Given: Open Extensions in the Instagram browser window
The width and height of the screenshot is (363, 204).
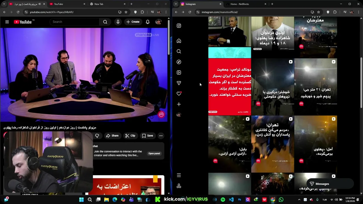Looking at the screenshot, I should (x=335, y=12).
